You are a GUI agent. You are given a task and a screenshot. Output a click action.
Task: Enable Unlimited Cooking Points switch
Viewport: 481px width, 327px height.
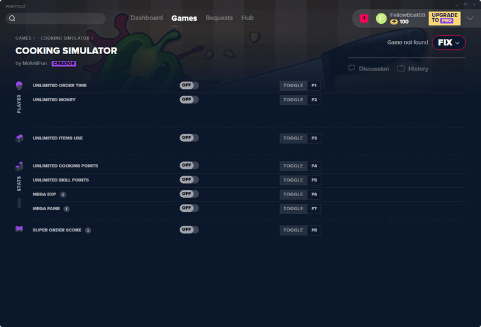(x=189, y=165)
